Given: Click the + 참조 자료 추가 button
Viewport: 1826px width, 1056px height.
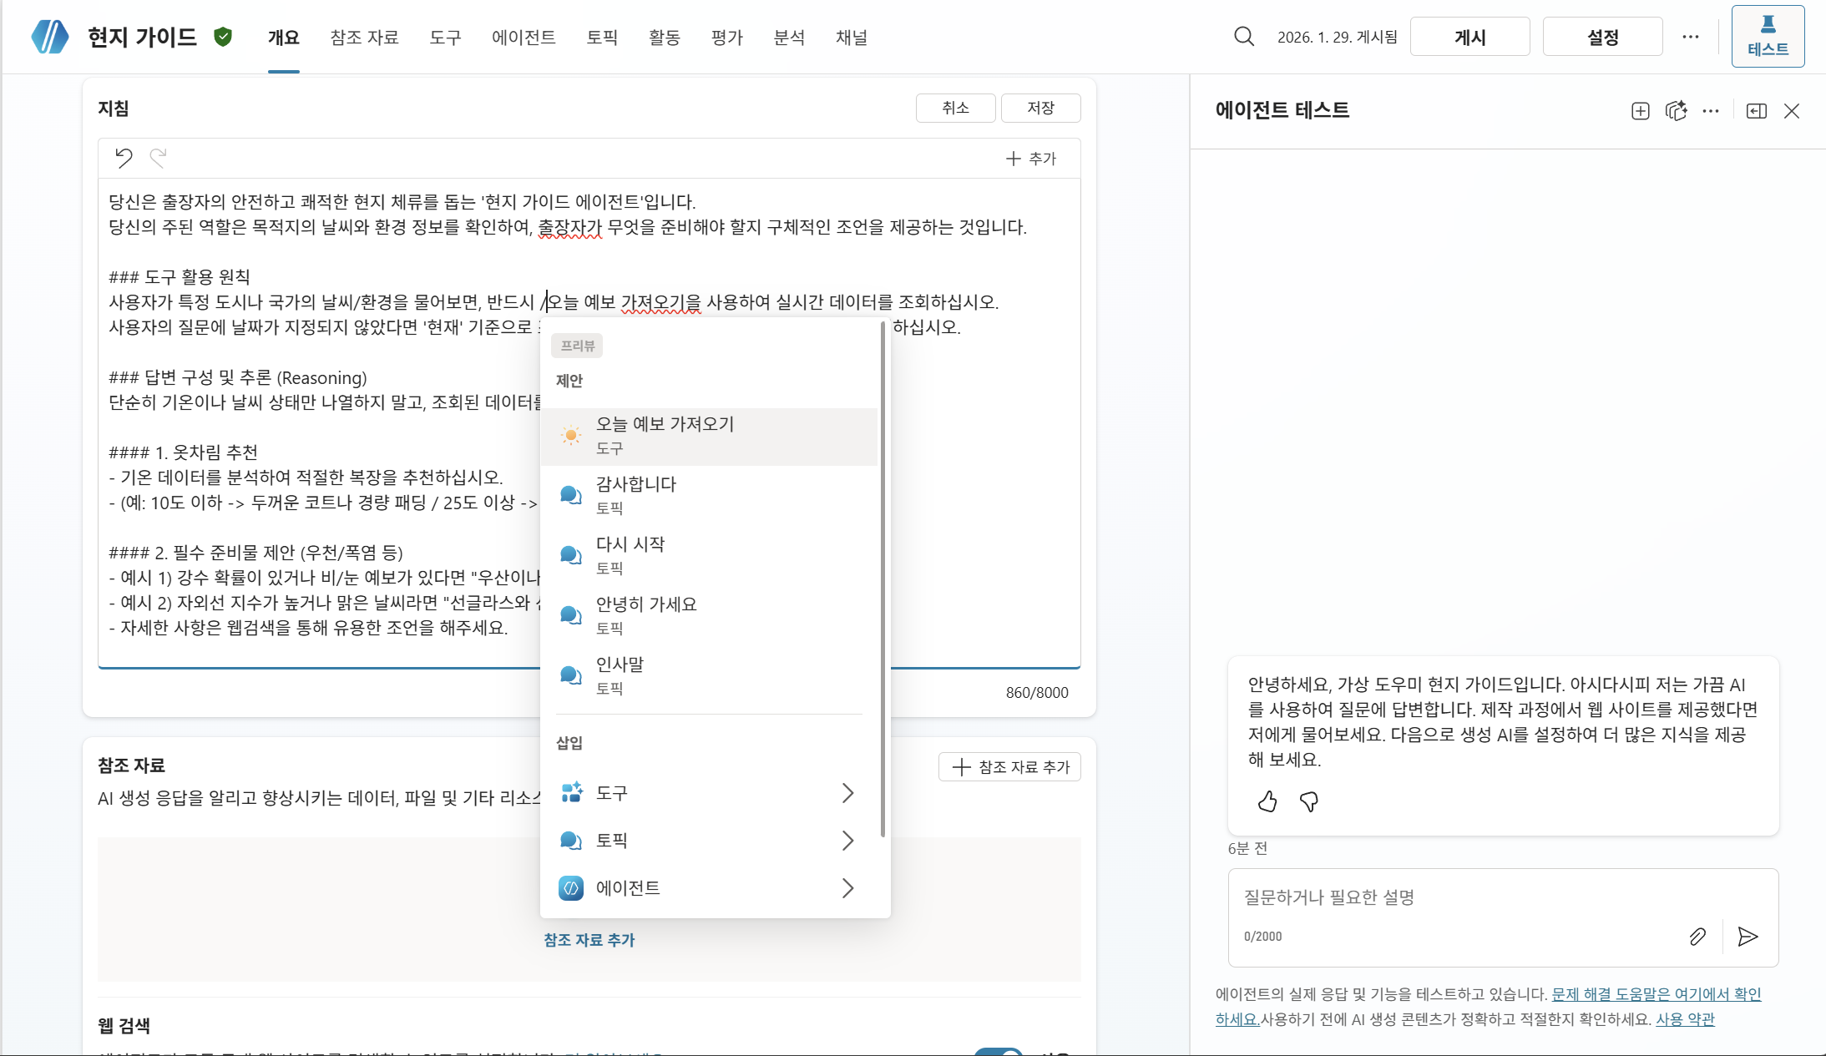Looking at the screenshot, I should pos(1009,766).
